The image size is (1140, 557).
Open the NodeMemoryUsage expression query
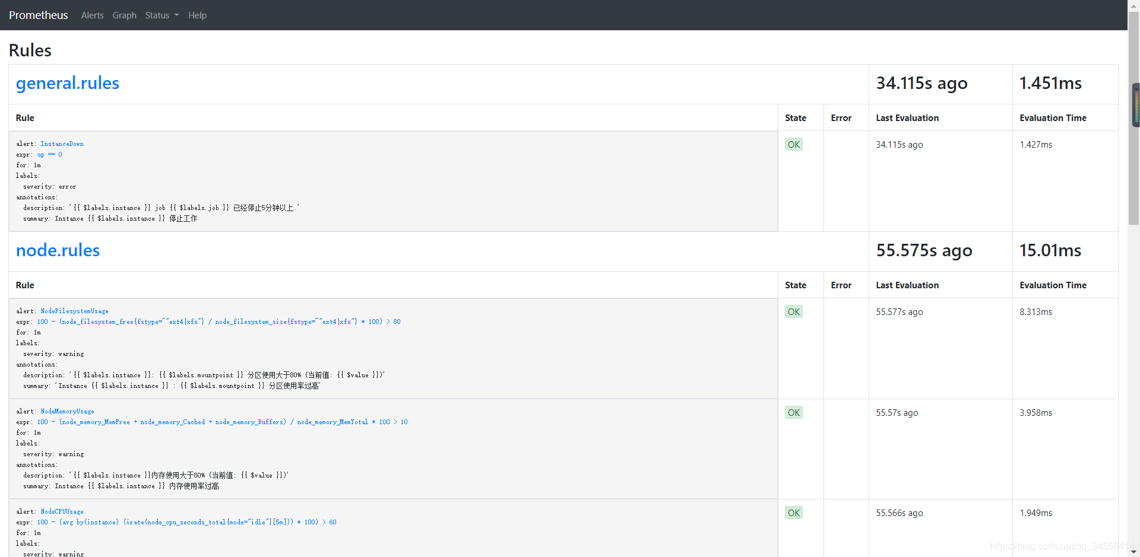(x=223, y=422)
